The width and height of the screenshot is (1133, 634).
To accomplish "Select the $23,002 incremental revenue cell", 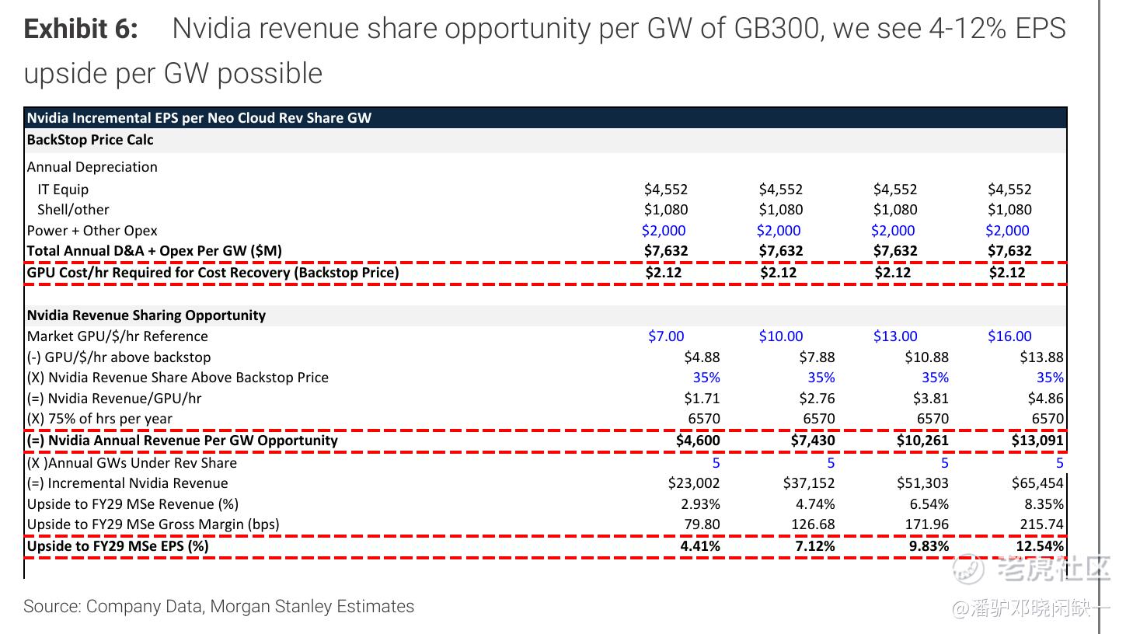I will [x=694, y=483].
